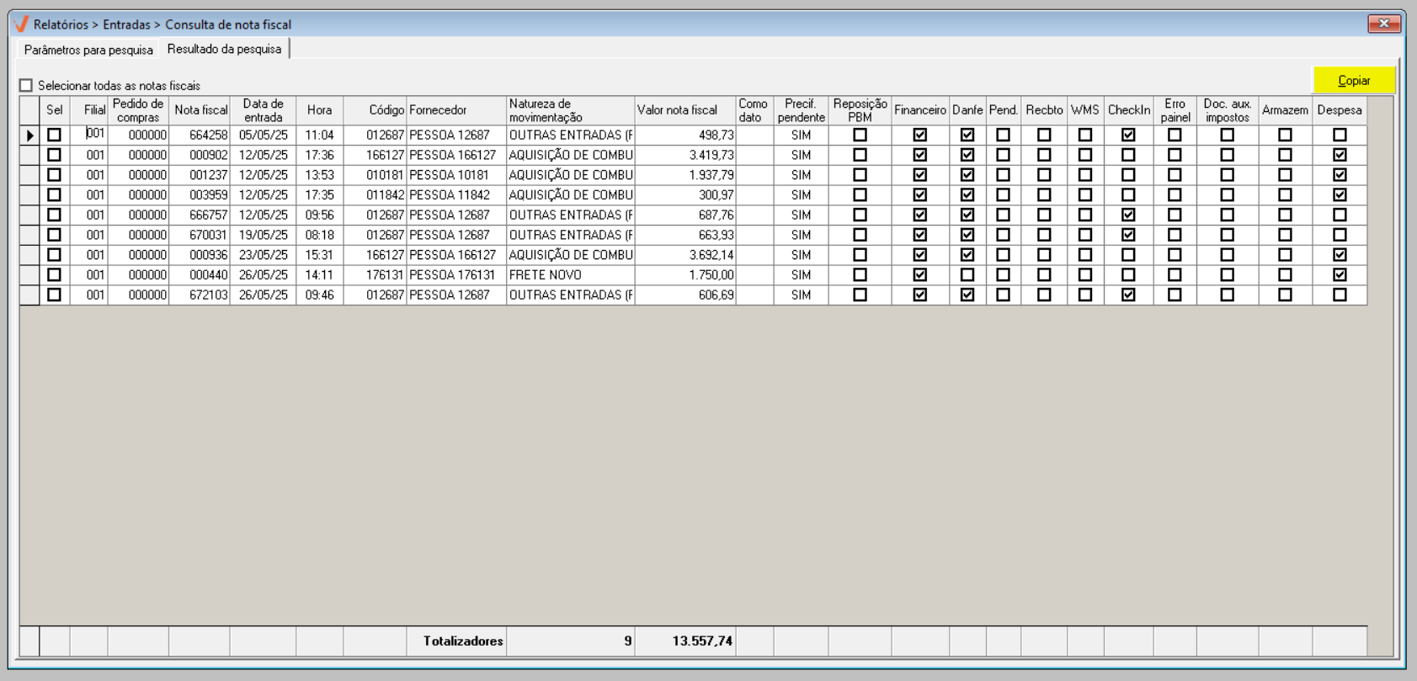Click the Precif. pendente column header
The width and height of the screenshot is (1417, 681).
(801, 110)
